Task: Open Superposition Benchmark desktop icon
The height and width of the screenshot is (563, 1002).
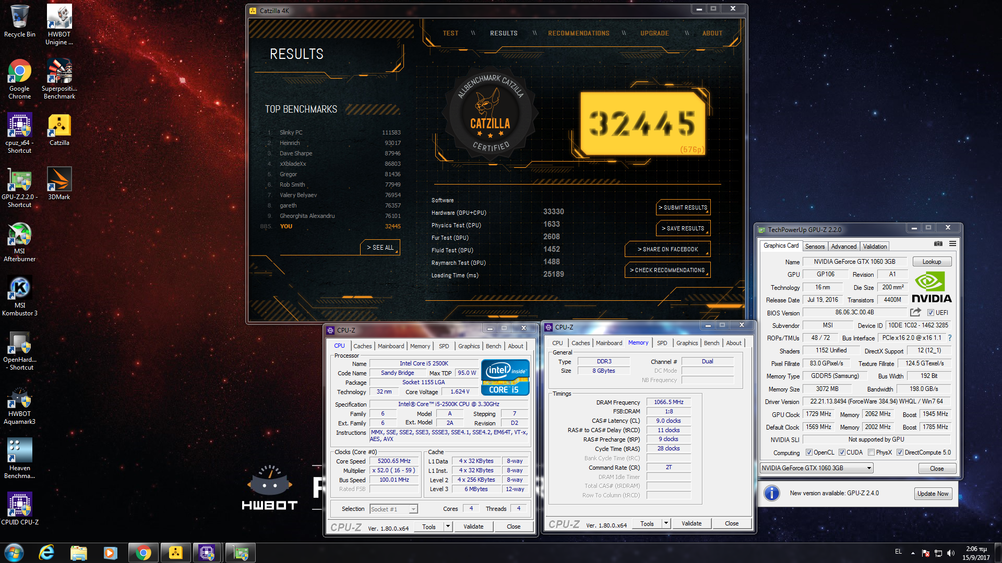Action: tap(59, 79)
